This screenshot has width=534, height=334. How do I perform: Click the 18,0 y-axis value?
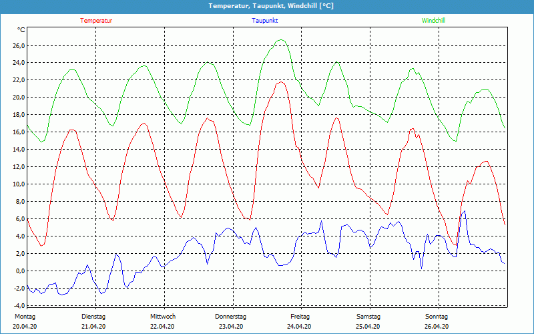click(19, 115)
